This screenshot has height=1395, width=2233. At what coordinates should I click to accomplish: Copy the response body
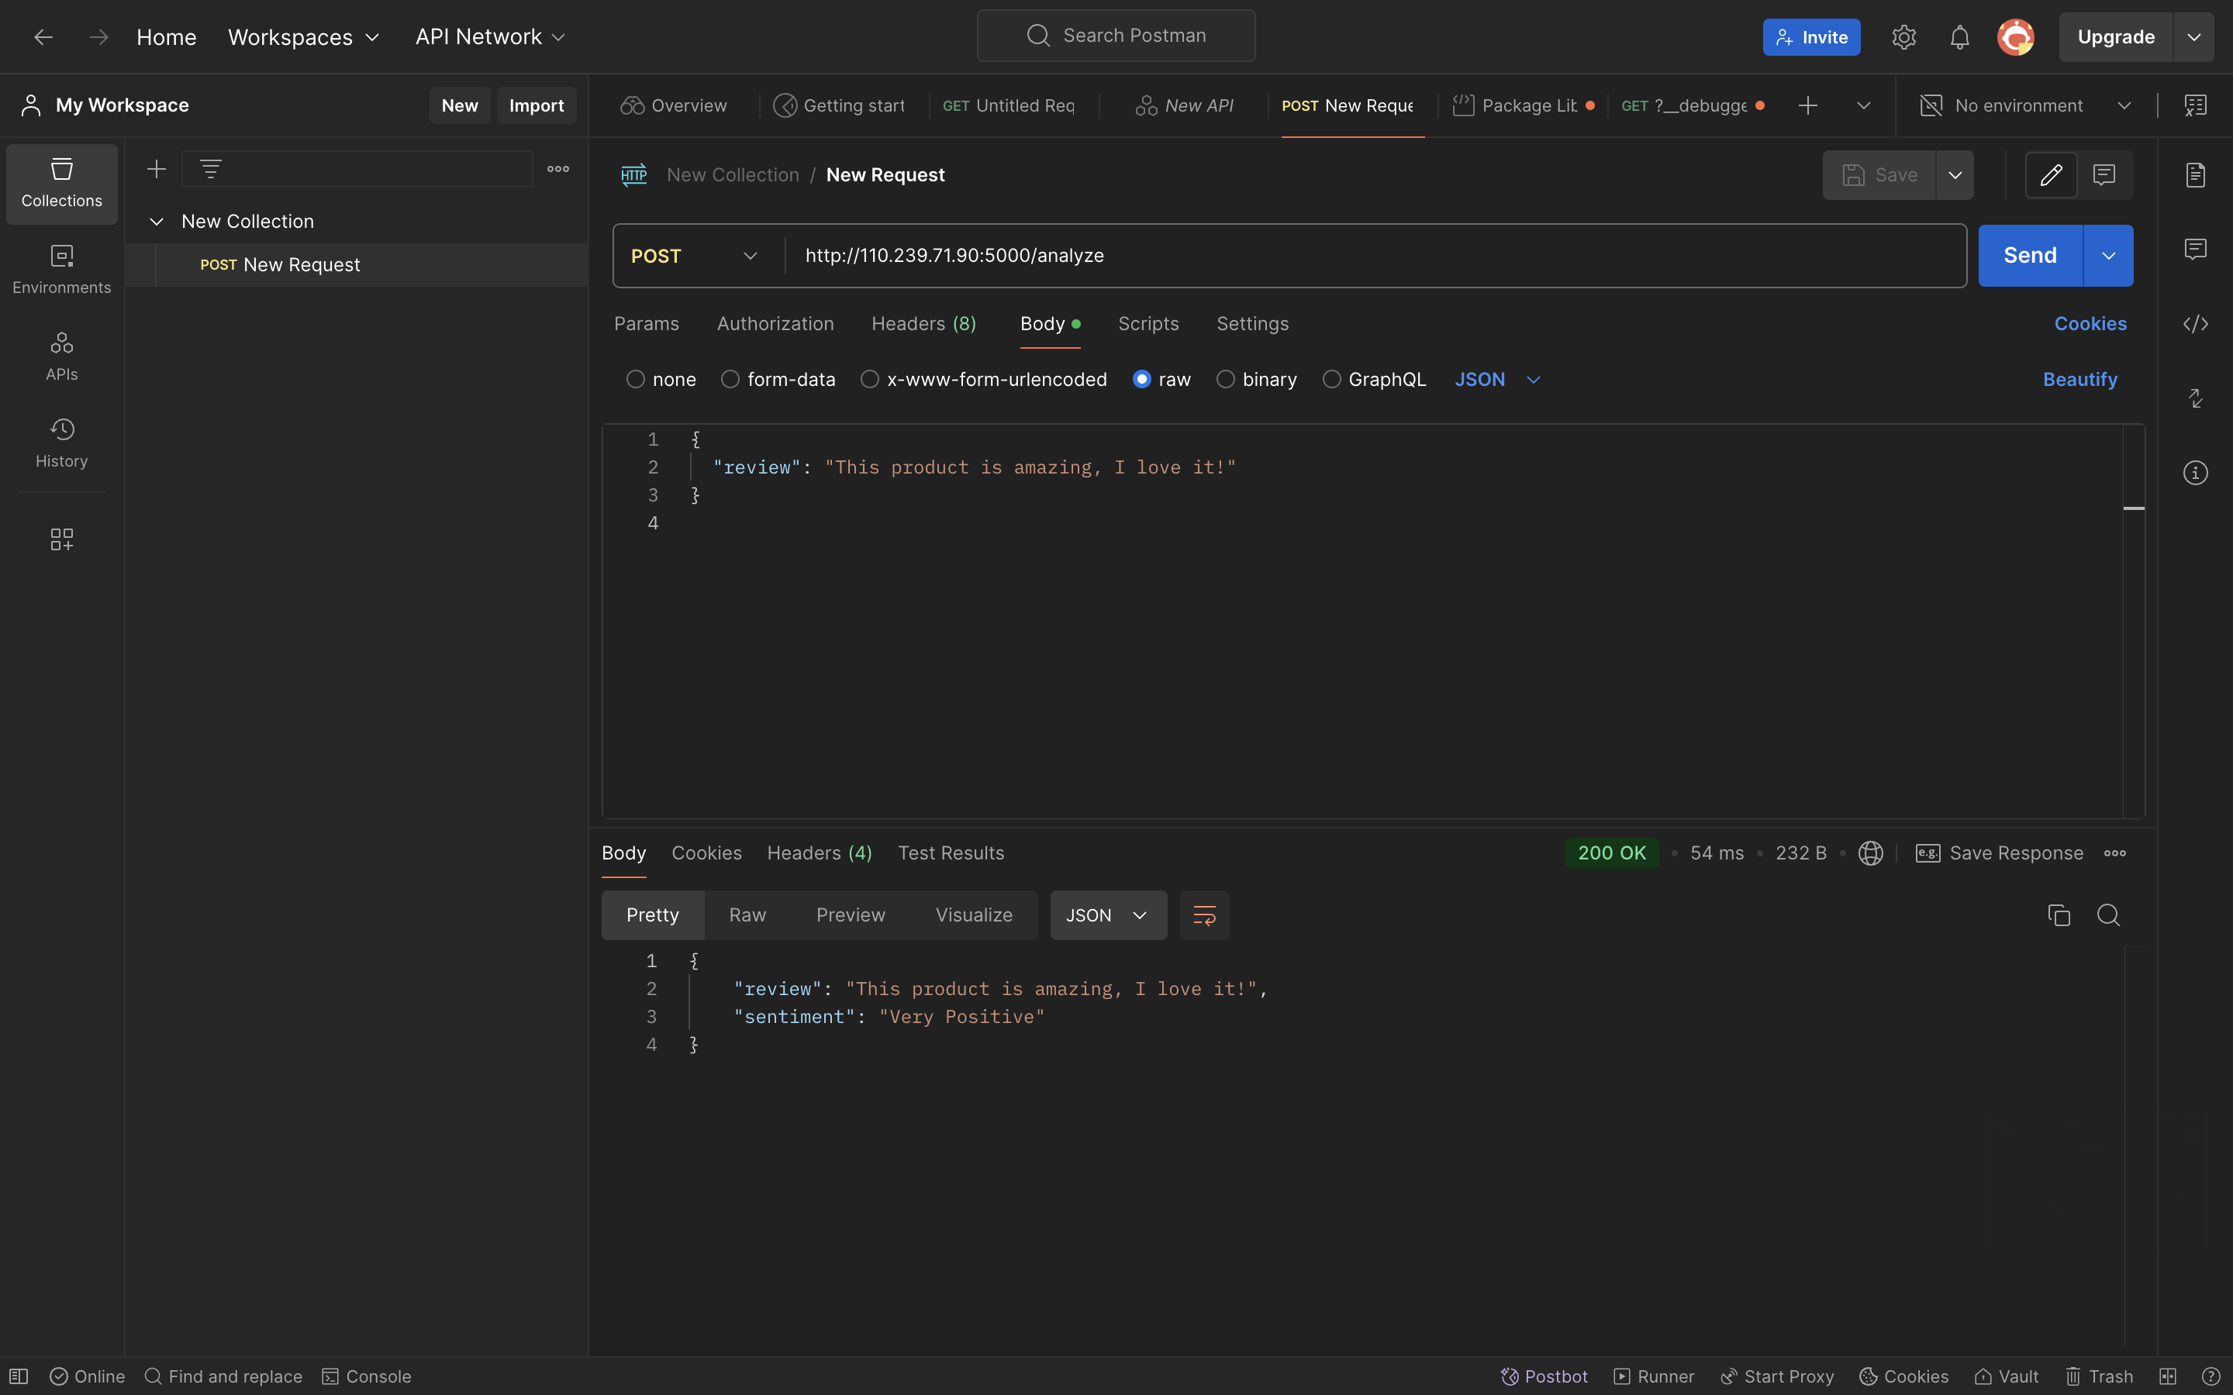(2059, 914)
